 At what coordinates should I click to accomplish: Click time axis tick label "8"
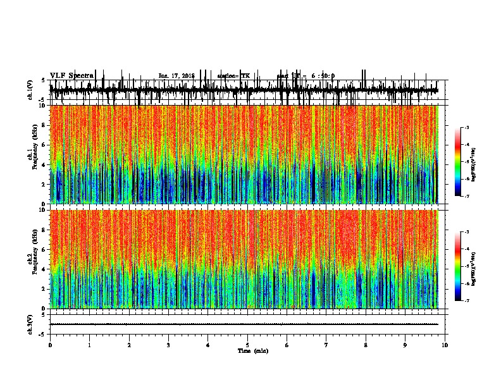pyautogui.click(x=366, y=345)
